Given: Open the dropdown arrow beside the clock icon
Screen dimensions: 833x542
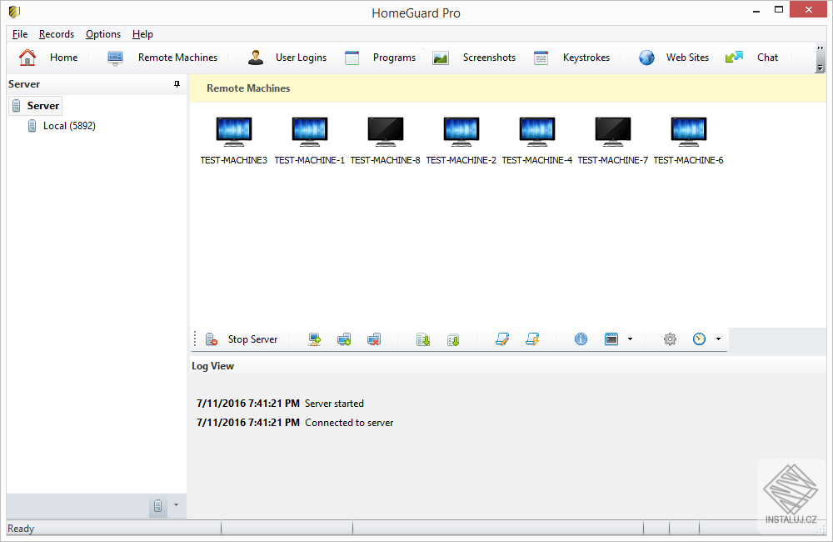Looking at the screenshot, I should coord(718,339).
